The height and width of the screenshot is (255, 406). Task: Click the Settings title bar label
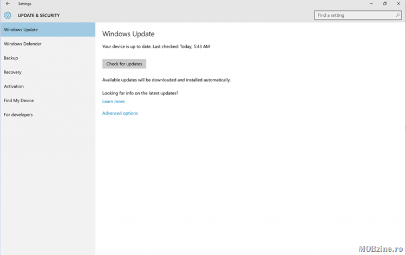pos(24,4)
